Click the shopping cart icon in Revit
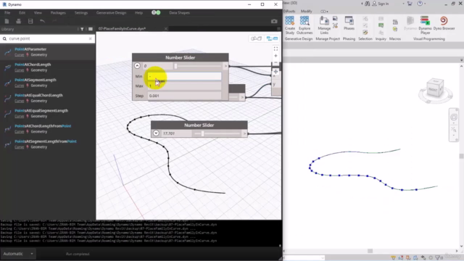The image size is (464, 261). [410, 4]
